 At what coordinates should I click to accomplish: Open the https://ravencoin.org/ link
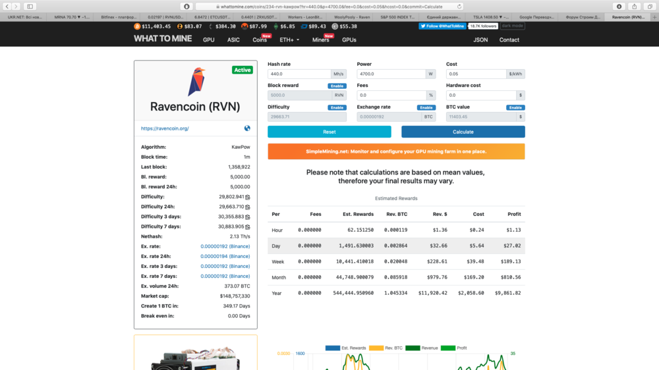tap(165, 128)
